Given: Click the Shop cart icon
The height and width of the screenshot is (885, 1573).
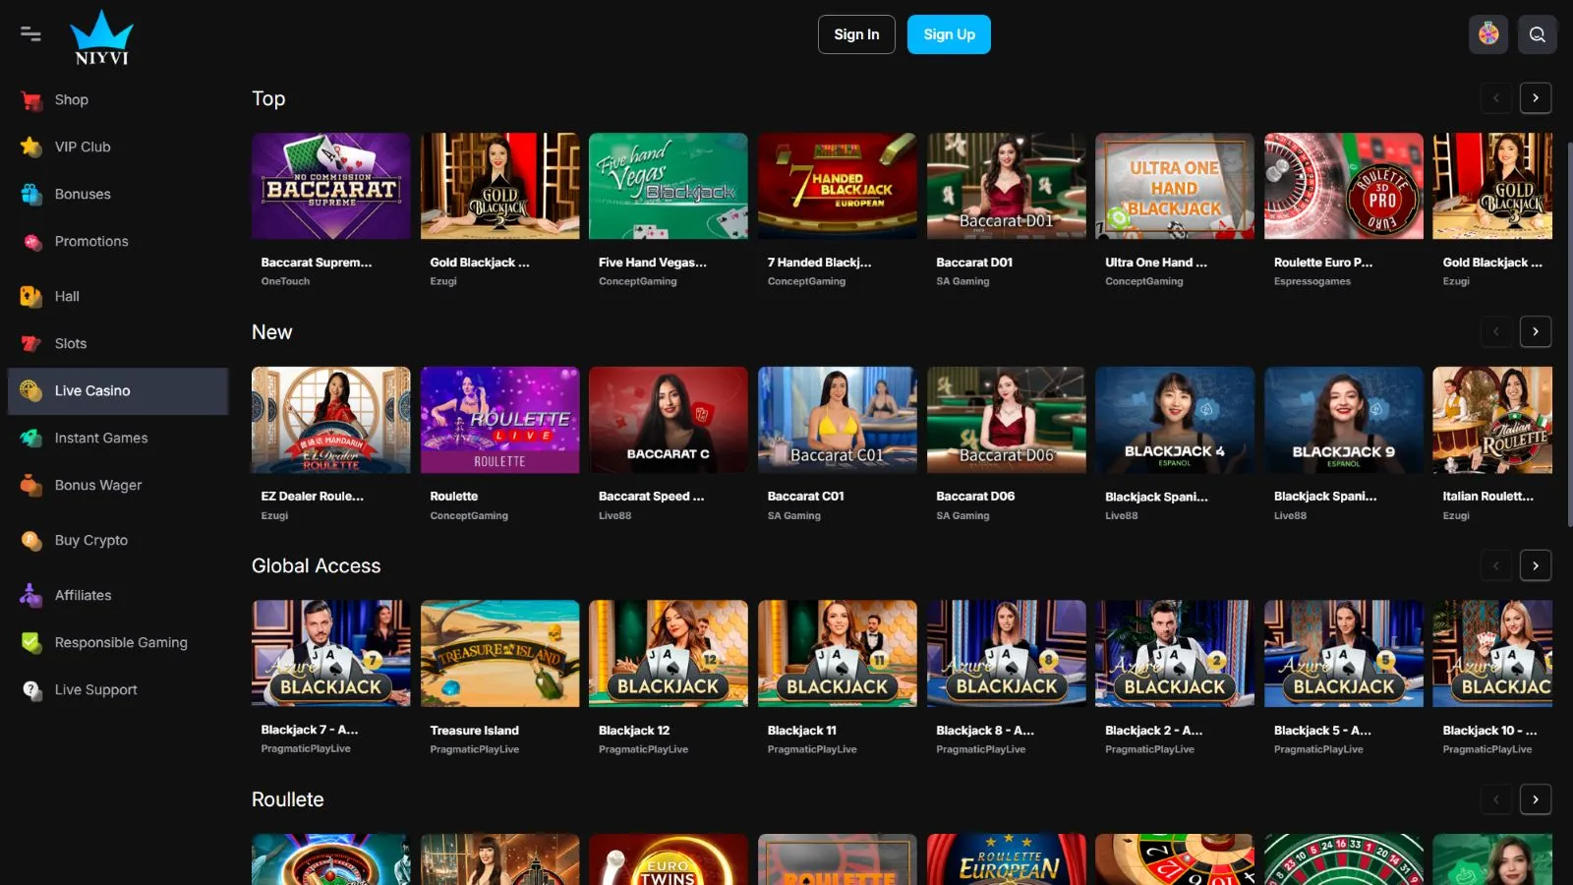Looking at the screenshot, I should point(31,100).
